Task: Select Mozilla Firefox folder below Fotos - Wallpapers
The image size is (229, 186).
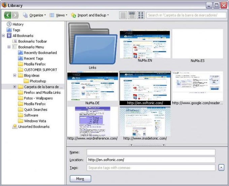Action: click(x=35, y=104)
